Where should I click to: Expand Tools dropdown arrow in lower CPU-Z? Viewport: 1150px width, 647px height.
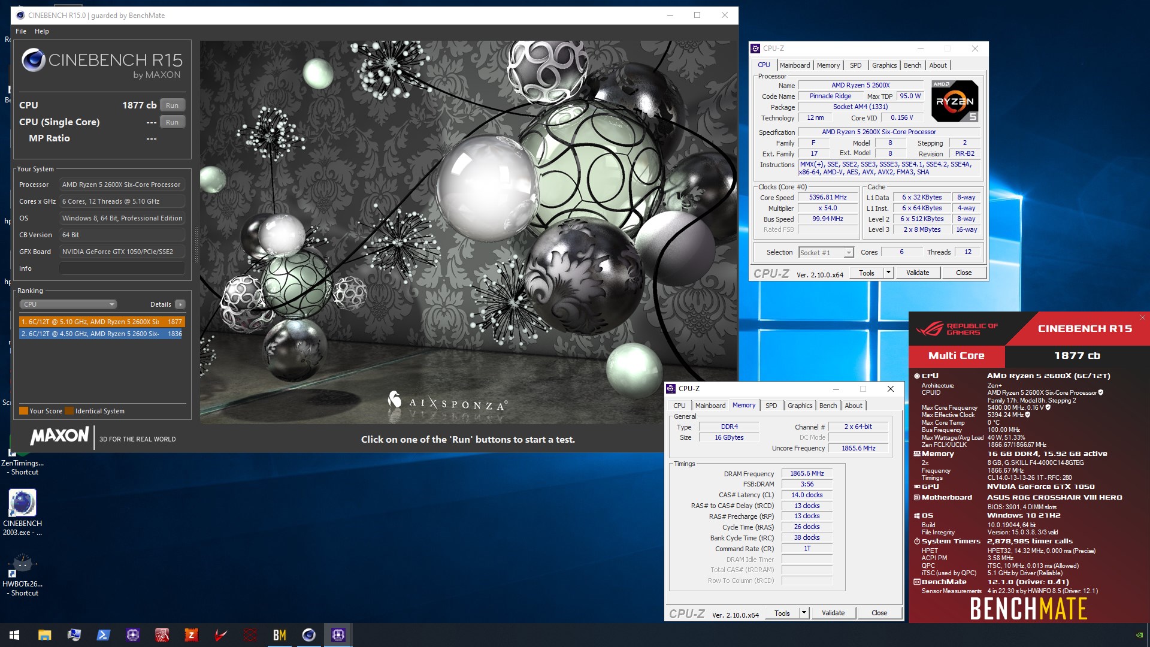pos(804,613)
